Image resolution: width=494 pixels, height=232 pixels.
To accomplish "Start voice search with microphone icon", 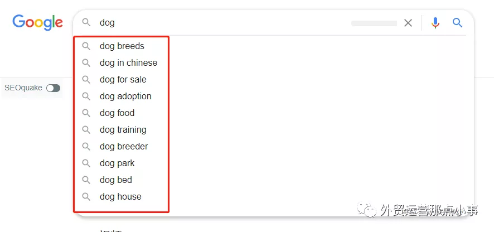I will point(435,23).
